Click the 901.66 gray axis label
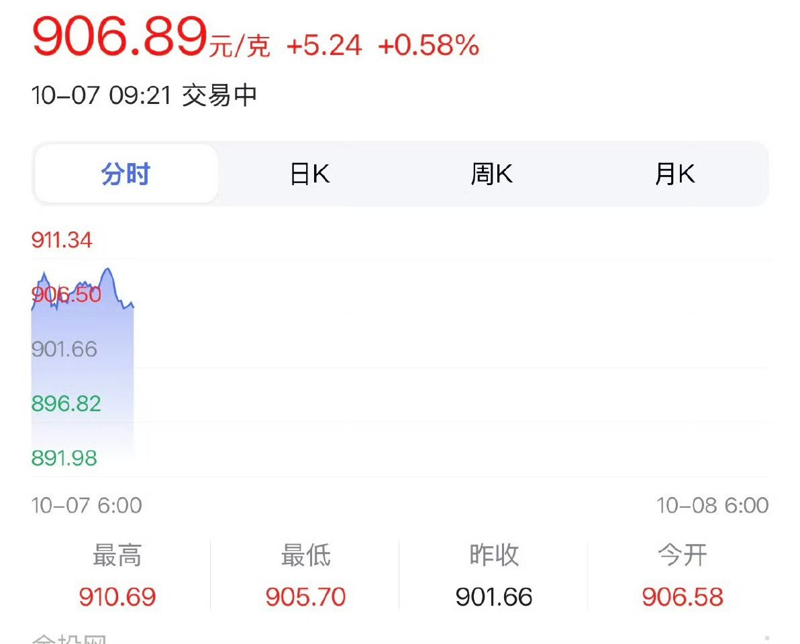Screen dimensions: 800x644 (64, 349)
